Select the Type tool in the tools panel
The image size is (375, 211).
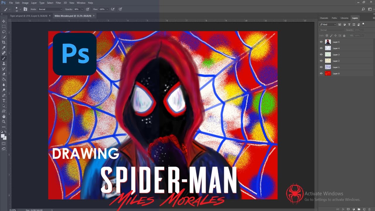click(4, 101)
